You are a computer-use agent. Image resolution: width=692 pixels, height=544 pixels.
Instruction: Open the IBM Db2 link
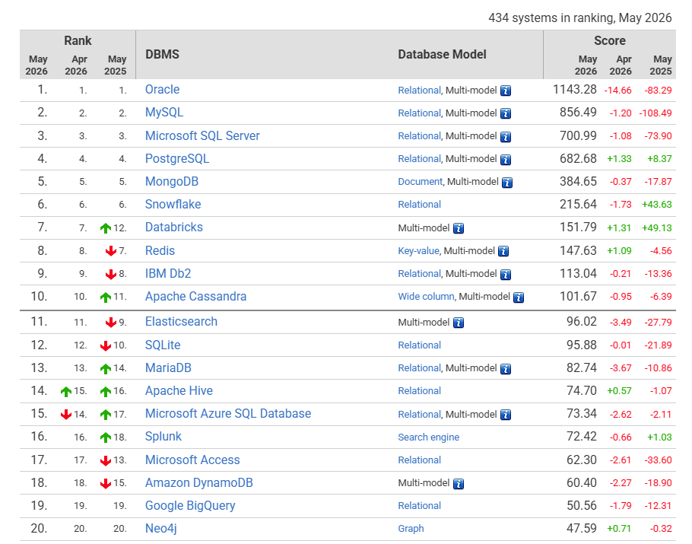tap(168, 274)
